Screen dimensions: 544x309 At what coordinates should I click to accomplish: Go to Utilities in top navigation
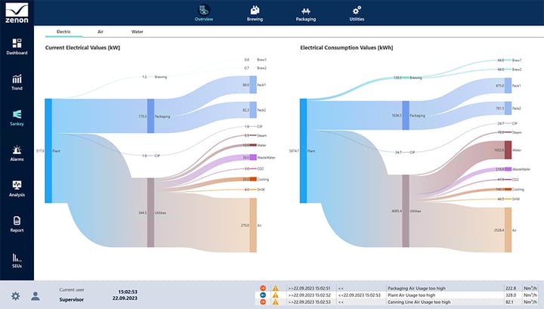357,13
